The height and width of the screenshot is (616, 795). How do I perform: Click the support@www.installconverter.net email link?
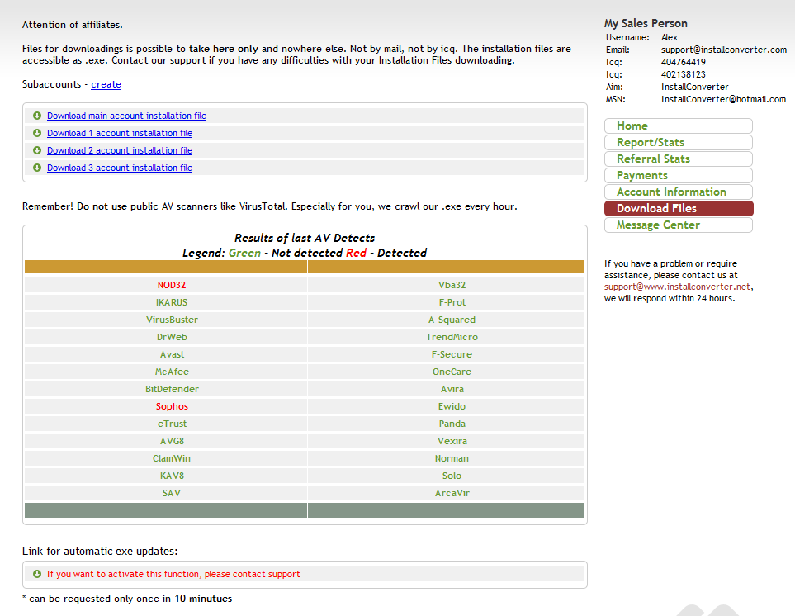click(677, 287)
